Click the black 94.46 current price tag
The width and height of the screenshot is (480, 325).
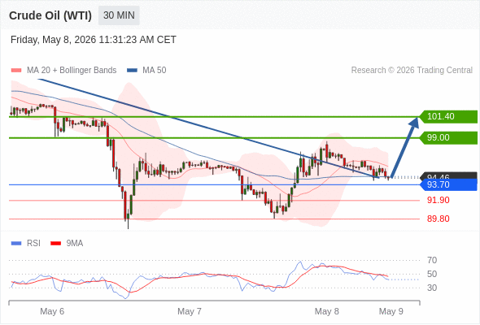point(447,175)
